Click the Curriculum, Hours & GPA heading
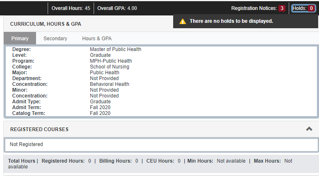 [x=46, y=24]
